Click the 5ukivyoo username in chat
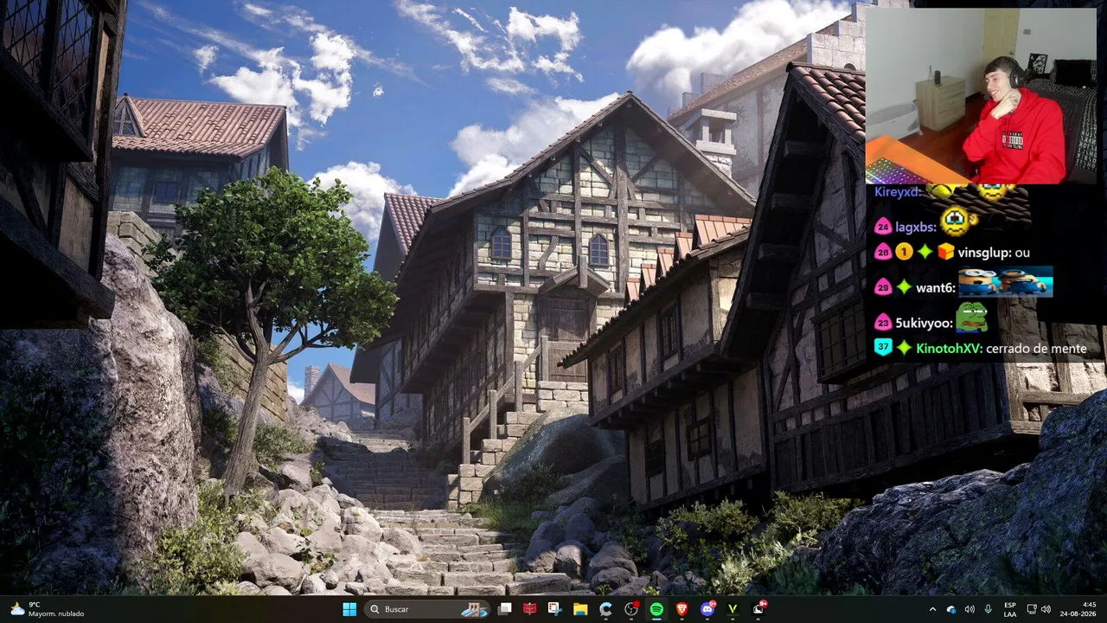 click(924, 324)
